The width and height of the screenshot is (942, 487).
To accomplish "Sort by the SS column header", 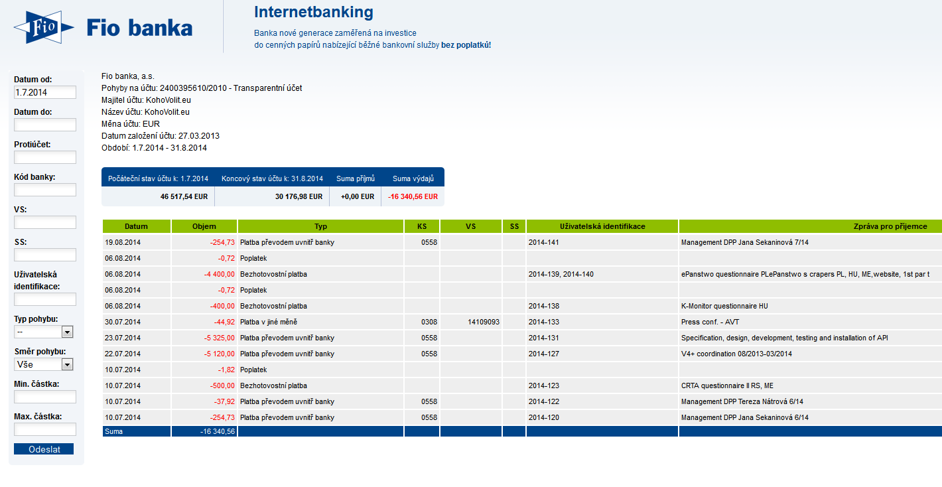I will pos(514,226).
